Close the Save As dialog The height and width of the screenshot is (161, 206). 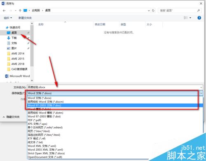[201, 4]
